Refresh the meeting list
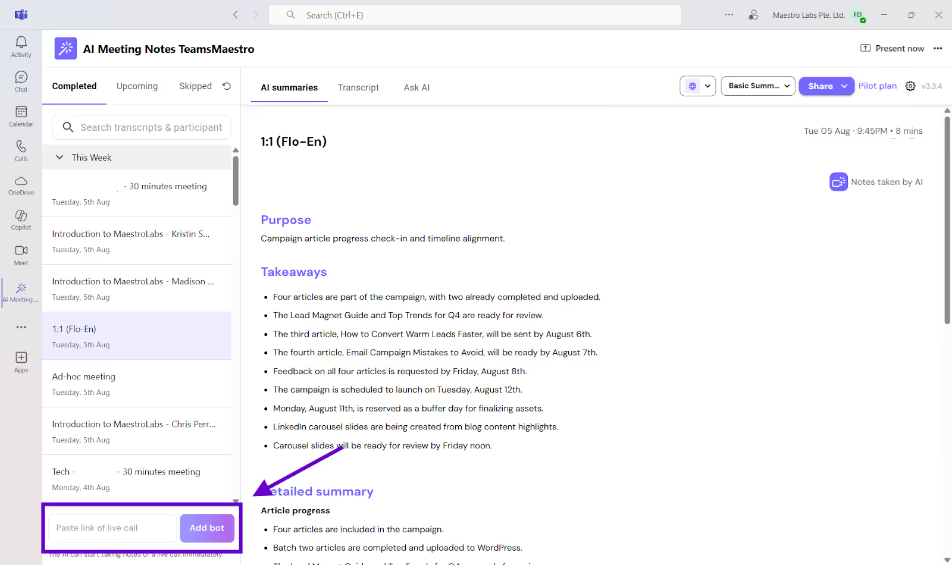 227,86
